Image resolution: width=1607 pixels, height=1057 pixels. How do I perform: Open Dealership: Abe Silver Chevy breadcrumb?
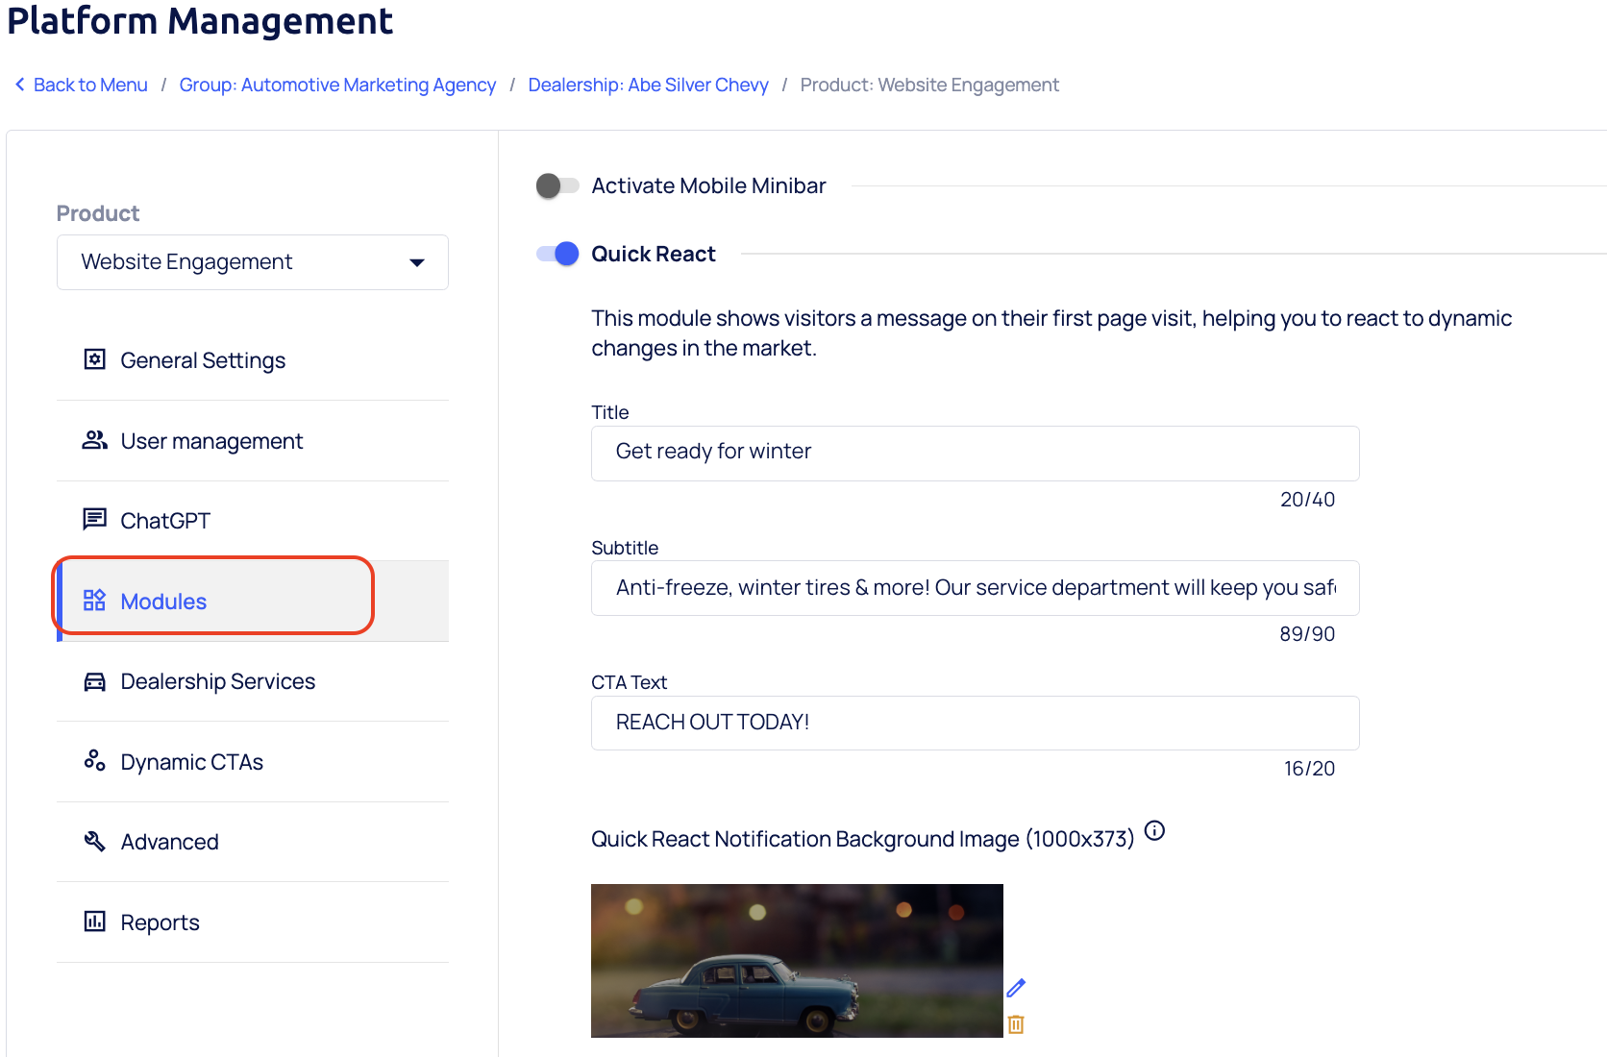tap(648, 85)
